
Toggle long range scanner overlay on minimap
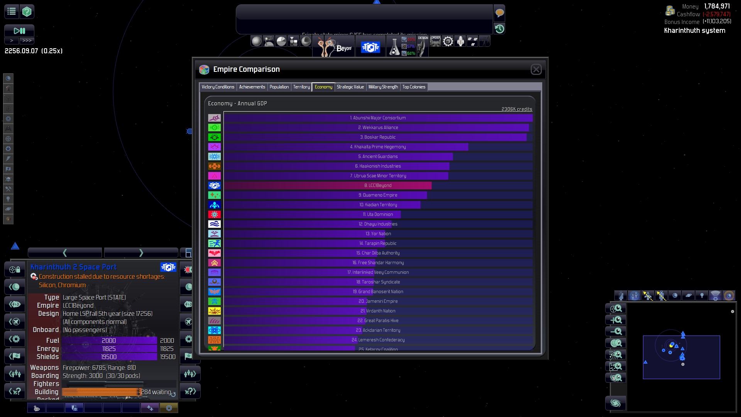(x=715, y=296)
